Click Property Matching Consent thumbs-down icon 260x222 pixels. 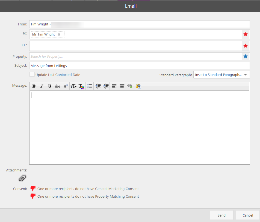pyautogui.click(x=33, y=196)
